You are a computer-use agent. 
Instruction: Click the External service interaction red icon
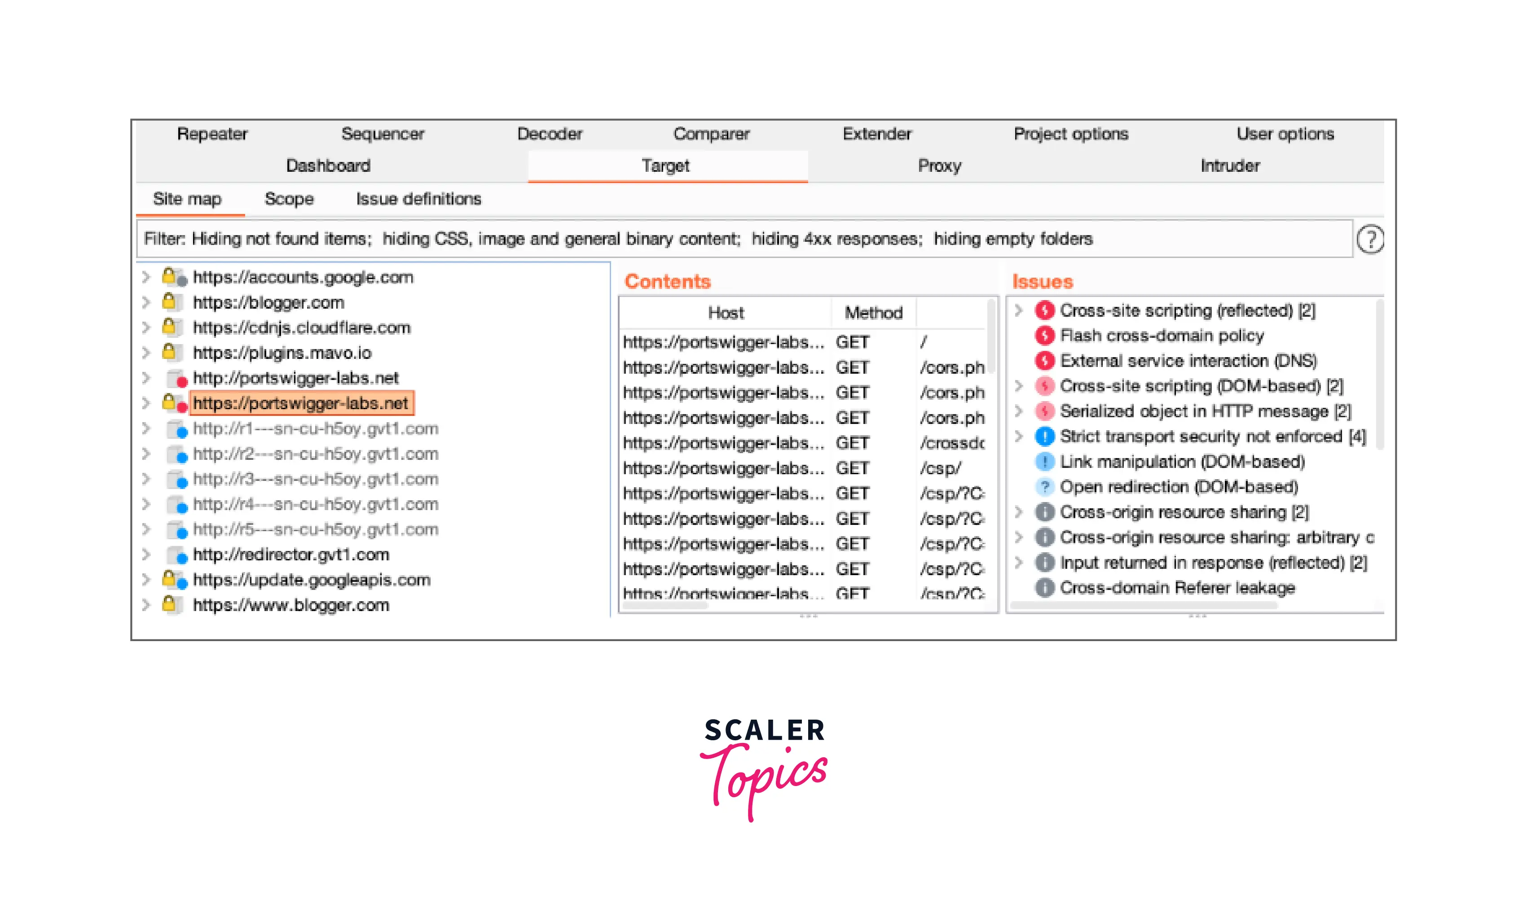point(1044,361)
